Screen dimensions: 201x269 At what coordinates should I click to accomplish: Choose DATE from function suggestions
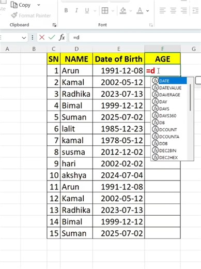[169, 81]
